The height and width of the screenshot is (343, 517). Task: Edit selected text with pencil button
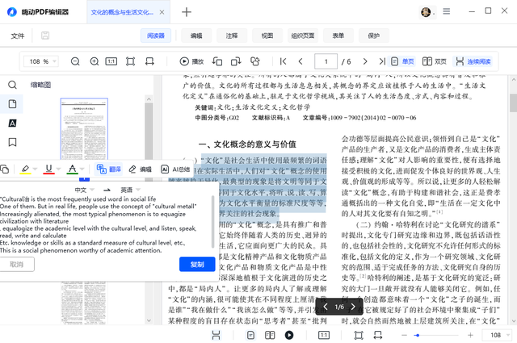click(x=140, y=169)
